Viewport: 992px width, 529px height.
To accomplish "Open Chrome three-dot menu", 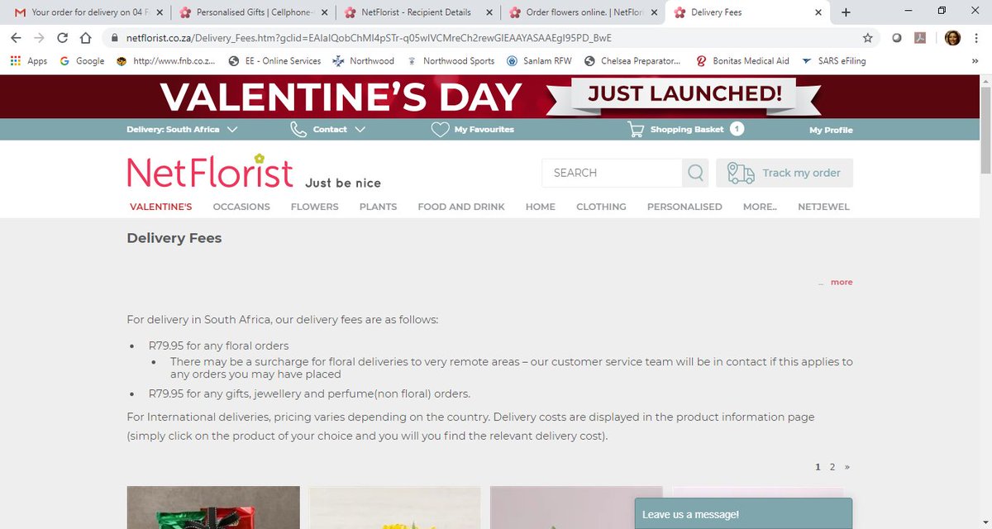I will [977, 38].
